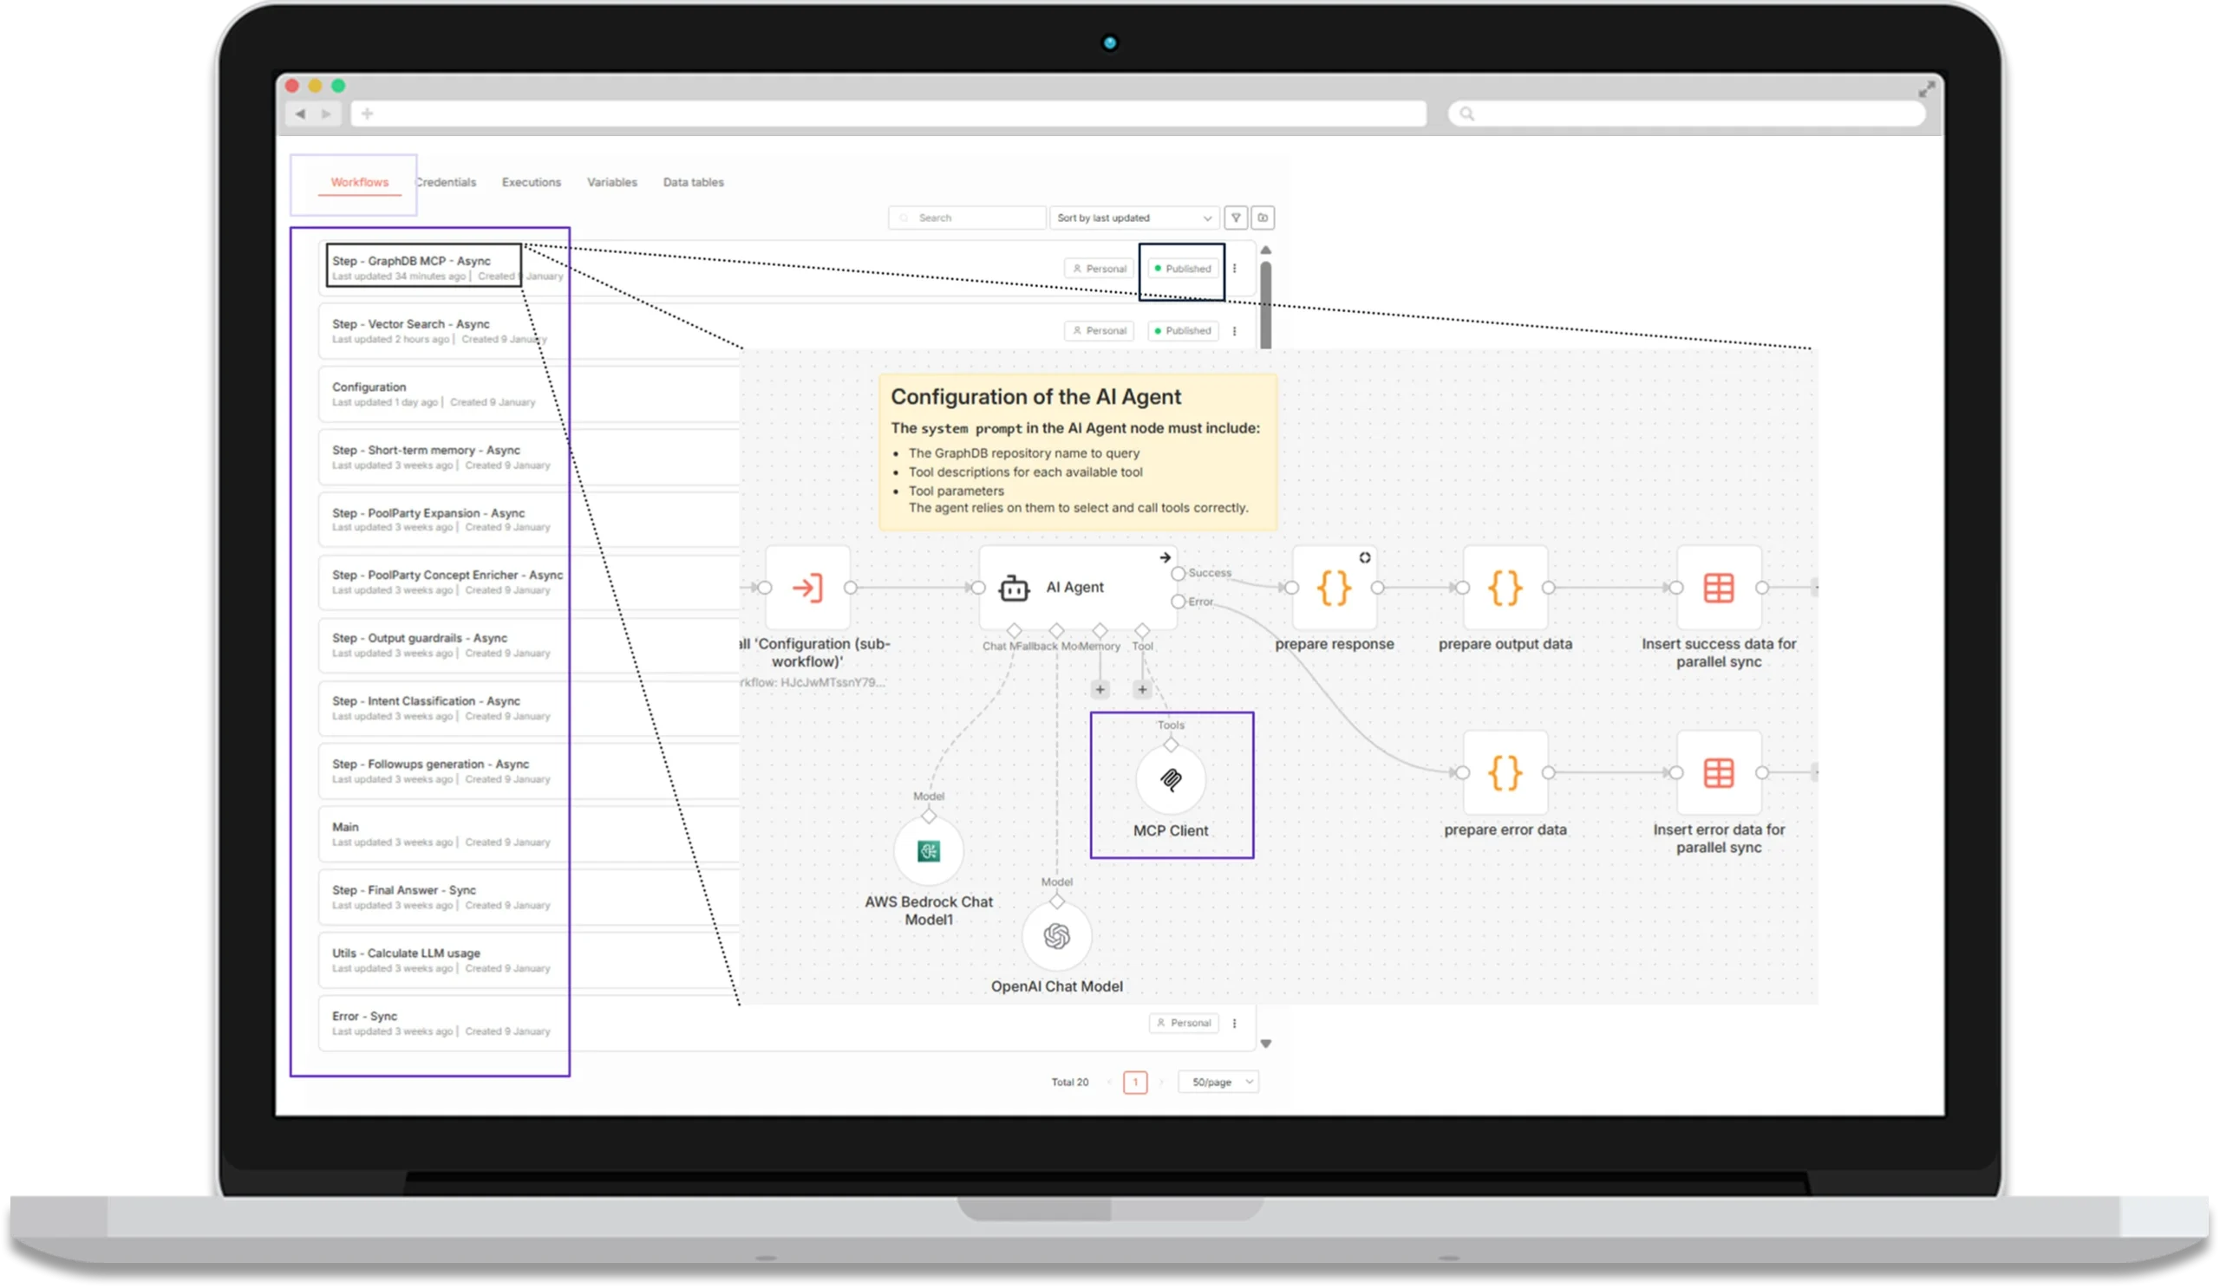
Task: Click the AWS Bedrock Chat Model1 node
Action: coord(928,850)
